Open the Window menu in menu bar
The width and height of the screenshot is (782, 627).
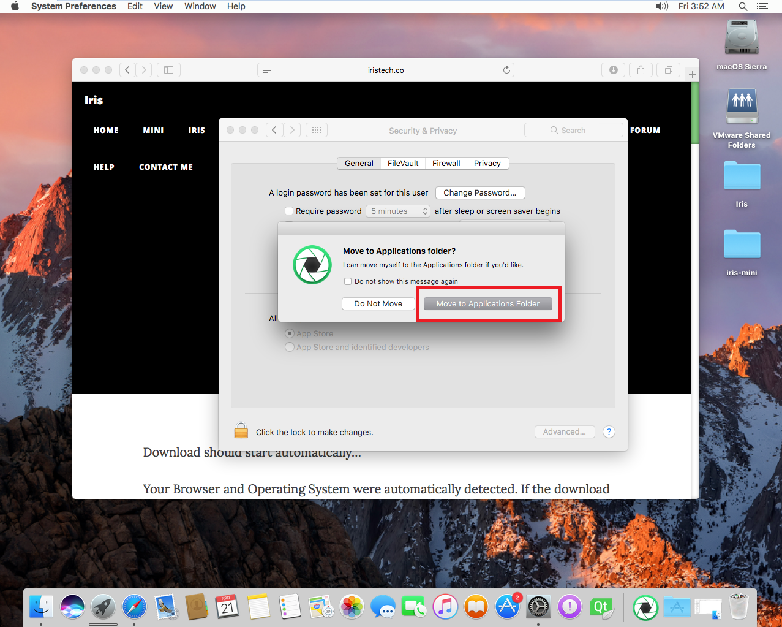[x=200, y=6]
